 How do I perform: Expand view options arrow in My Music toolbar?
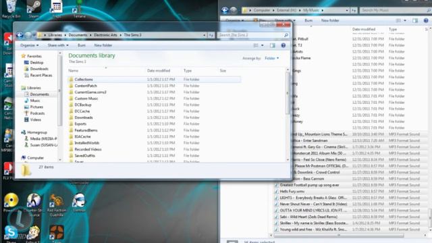tap(405, 20)
